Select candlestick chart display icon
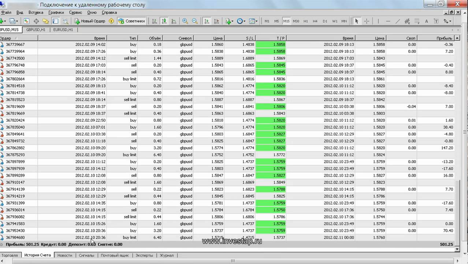This screenshot has width=468, height=264. tap(164, 21)
